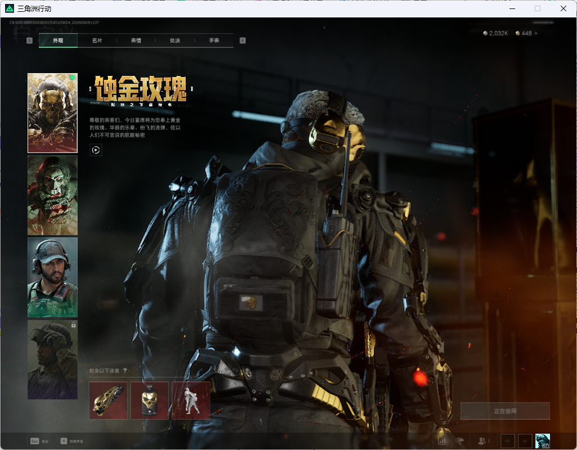This screenshot has width=577, height=450.
Task: Select the gold skull 蚀金玫瑰 skin thumbnail
Action: pyautogui.click(x=53, y=113)
